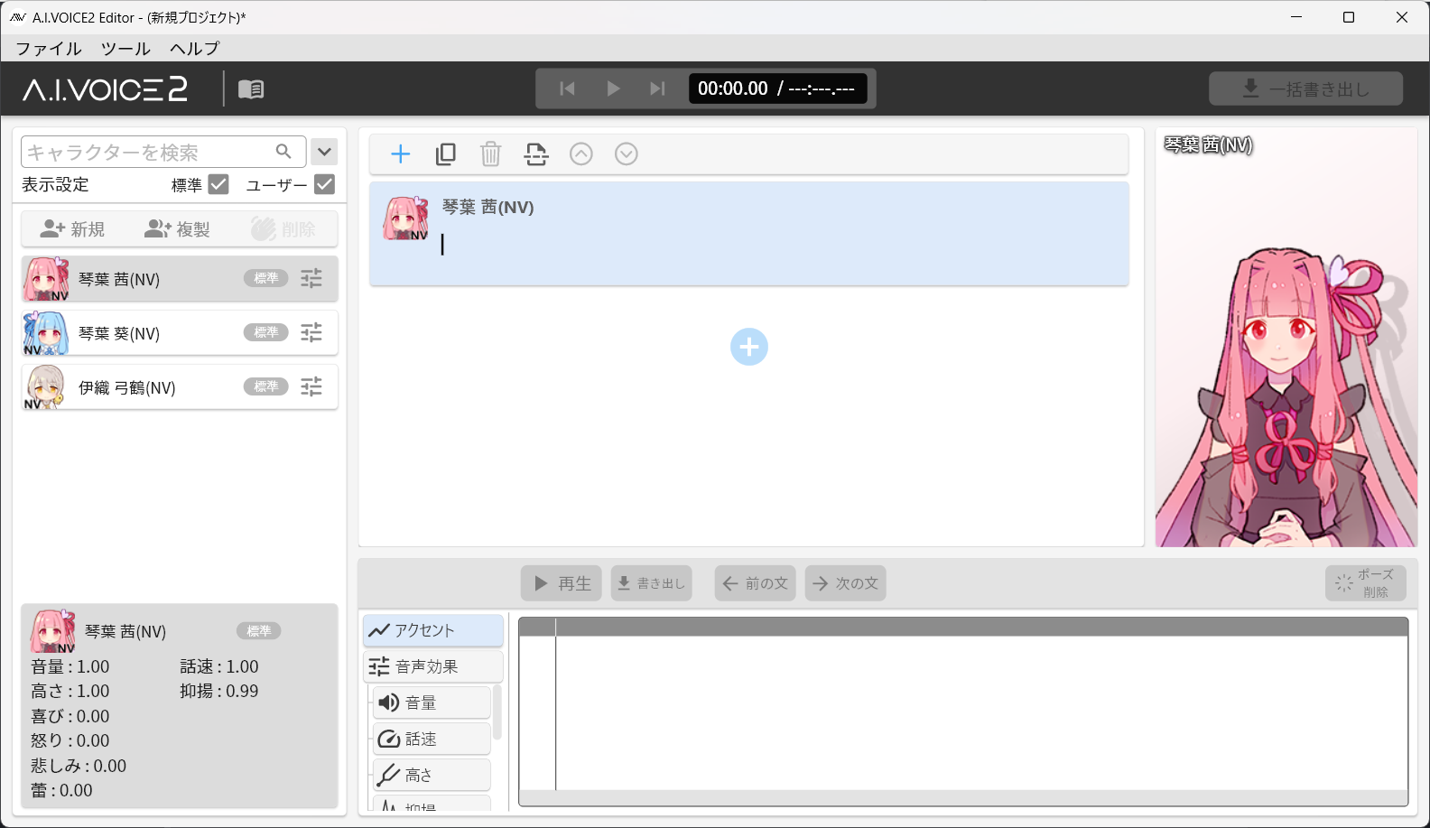Click the 琴葉 葵(NV) avatar in list
Screen dimensions: 1430x828
point(46,333)
